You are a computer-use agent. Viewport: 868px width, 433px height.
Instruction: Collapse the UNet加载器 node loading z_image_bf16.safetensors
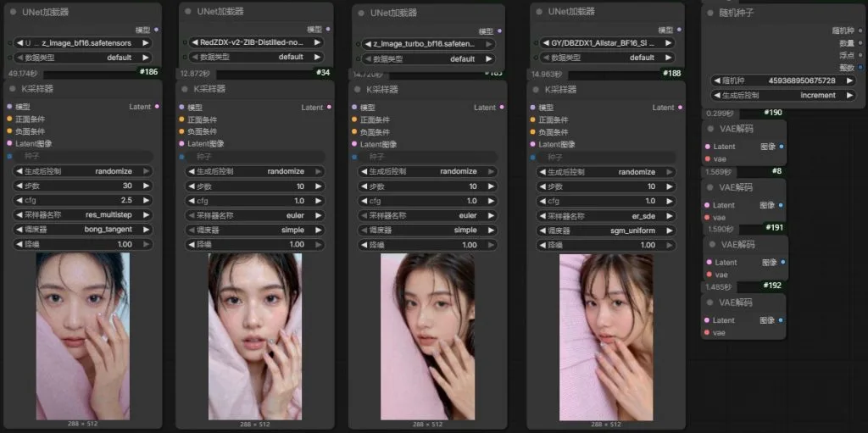coord(14,12)
